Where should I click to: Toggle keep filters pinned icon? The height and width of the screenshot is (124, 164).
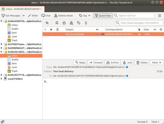(x=47, y=23)
